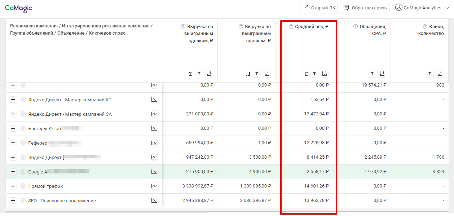The height and width of the screenshot is (216, 454).
Task: Open the line chart for Прямой трафик
Action: pyautogui.click(x=154, y=186)
